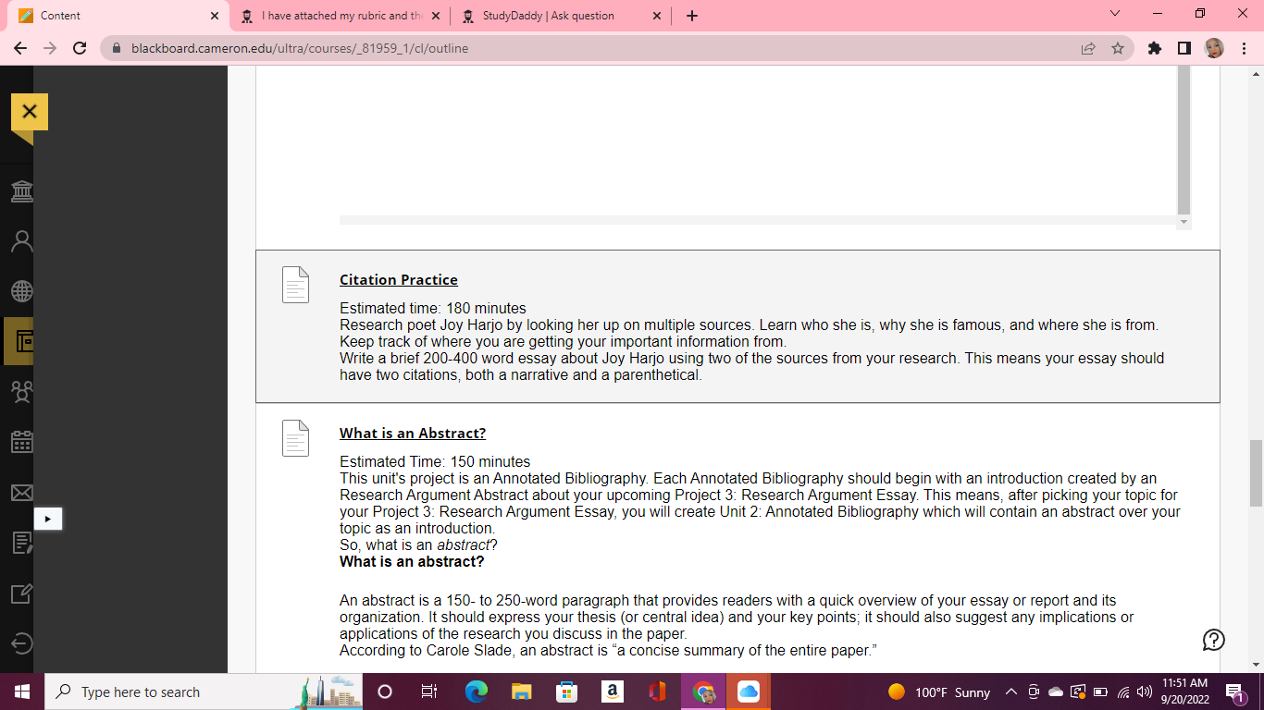
Task: Open the What is an Abstract? link
Action: click(412, 433)
